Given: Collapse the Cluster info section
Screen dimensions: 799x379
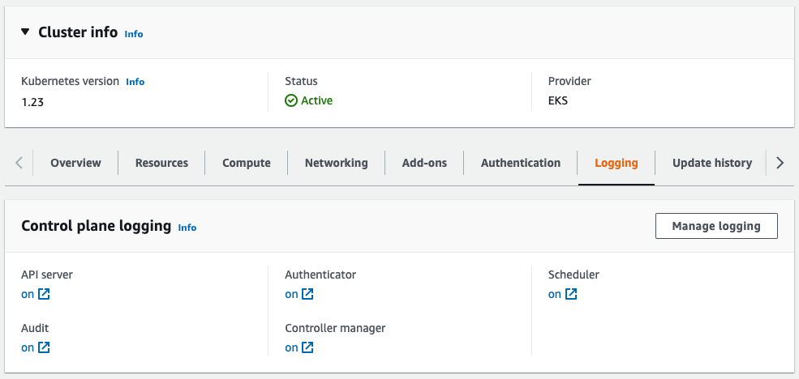Looking at the screenshot, I should (25, 32).
